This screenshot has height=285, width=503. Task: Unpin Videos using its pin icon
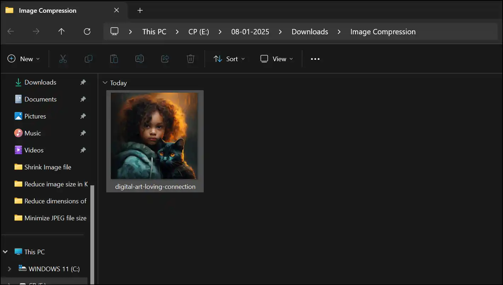[83, 150]
